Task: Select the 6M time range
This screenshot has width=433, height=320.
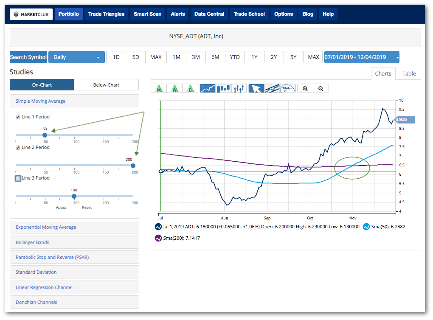Action: (x=215, y=57)
